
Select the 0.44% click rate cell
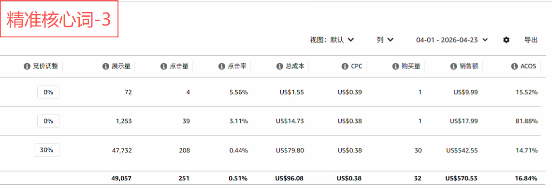[239, 150]
